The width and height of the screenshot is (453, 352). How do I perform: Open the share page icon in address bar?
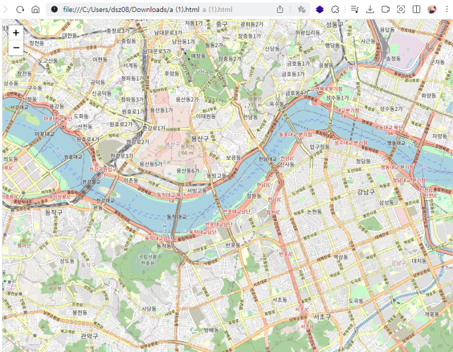(x=280, y=10)
